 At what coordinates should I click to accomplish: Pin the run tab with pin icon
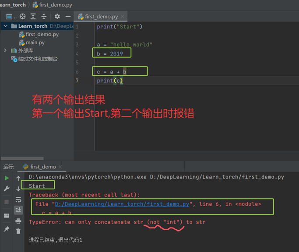pos(7,229)
